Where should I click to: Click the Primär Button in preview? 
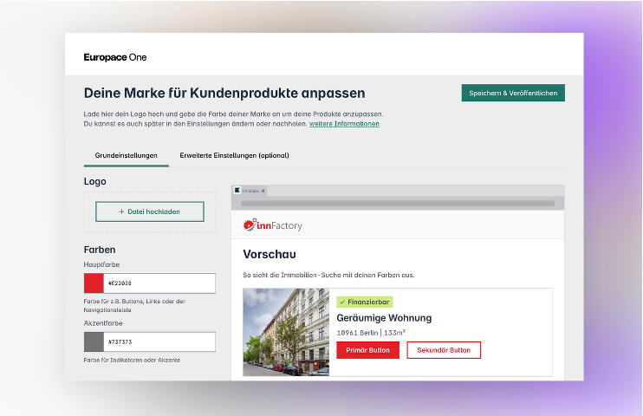(x=367, y=350)
